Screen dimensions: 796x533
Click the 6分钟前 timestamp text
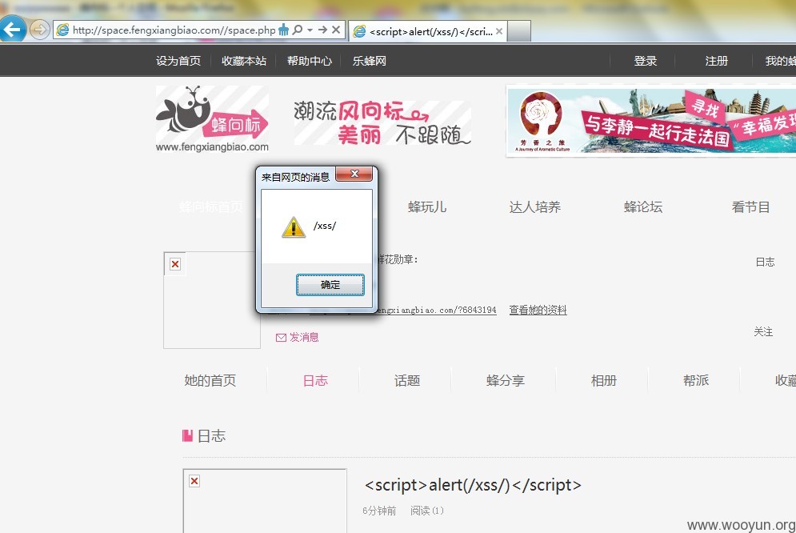(379, 511)
